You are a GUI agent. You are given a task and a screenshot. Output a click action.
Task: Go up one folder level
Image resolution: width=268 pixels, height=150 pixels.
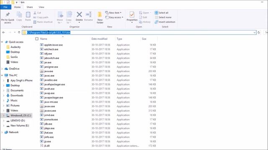point(19,32)
